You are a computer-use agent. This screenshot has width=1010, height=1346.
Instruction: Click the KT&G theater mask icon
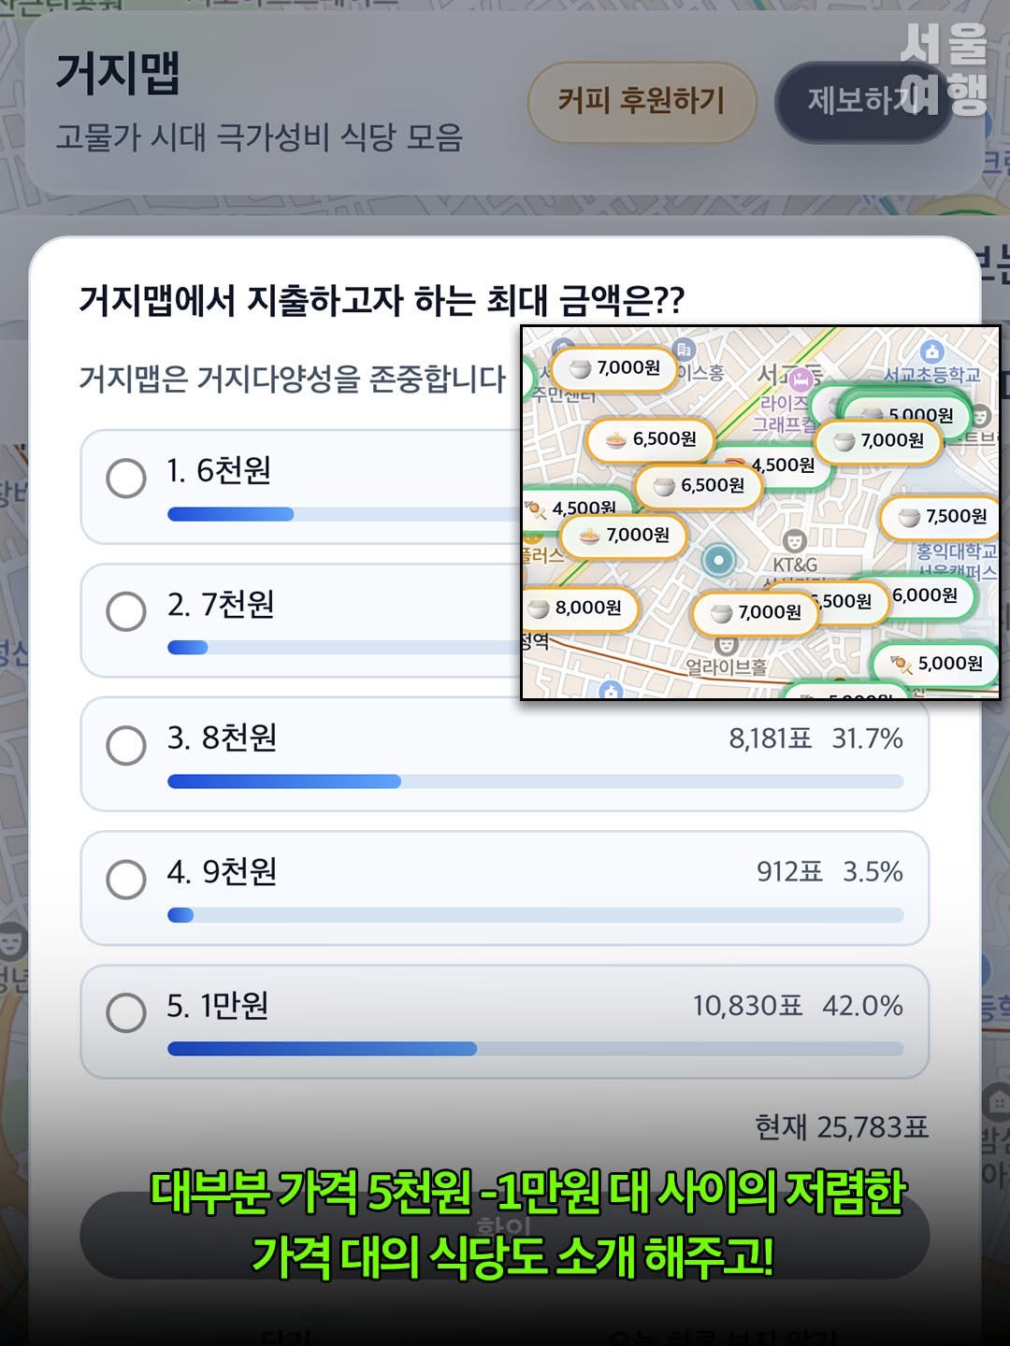tap(794, 540)
